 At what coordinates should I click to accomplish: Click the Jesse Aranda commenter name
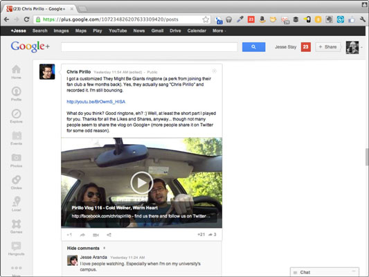(x=93, y=257)
